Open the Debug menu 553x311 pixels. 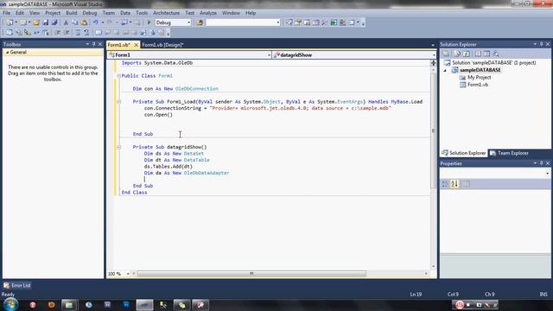click(x=90, y=13)
